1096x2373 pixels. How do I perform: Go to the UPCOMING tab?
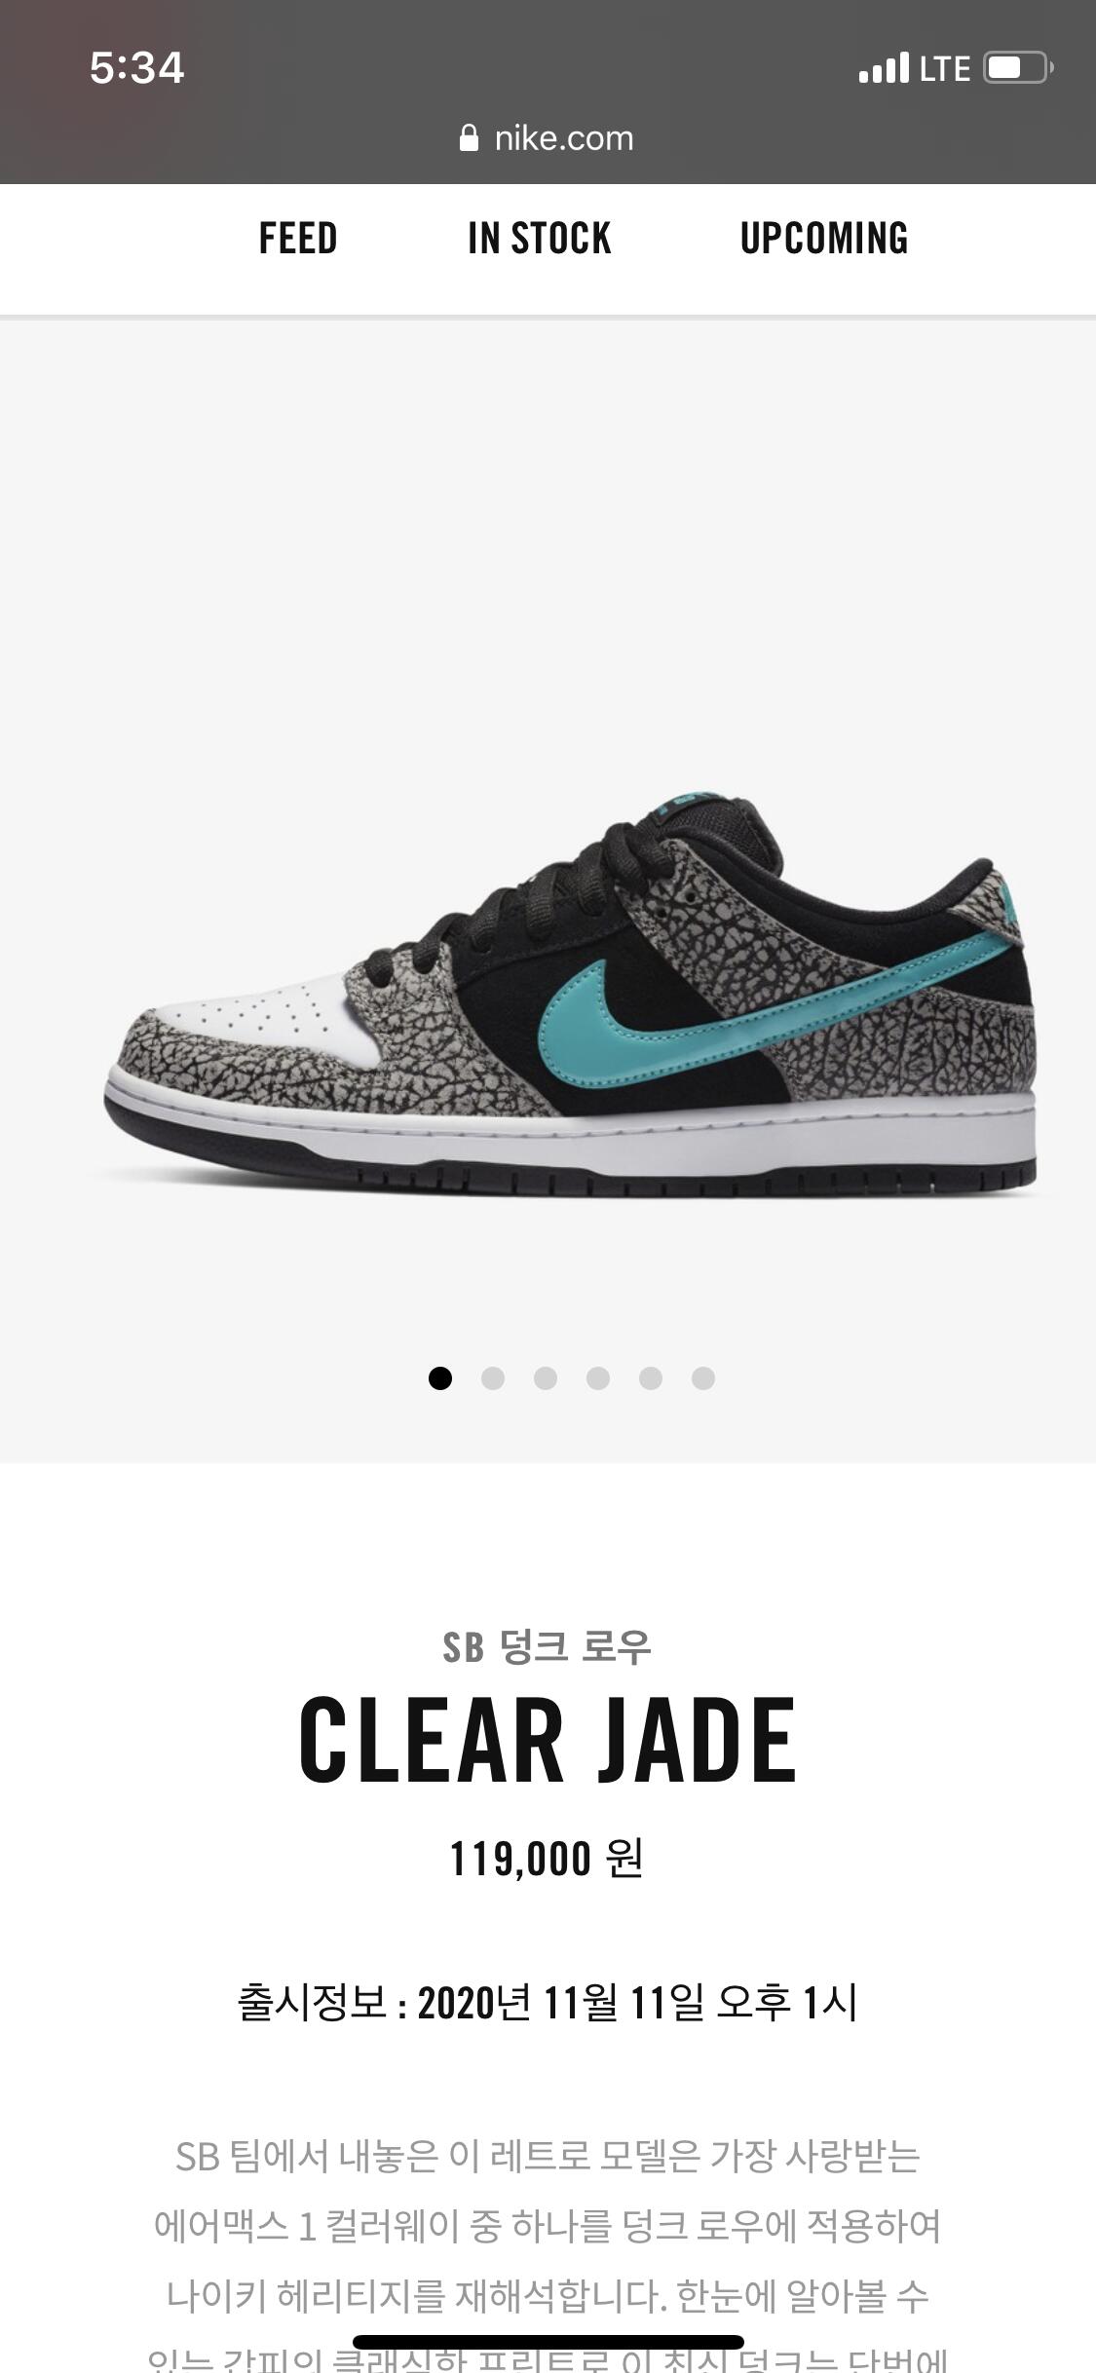(x=824, y=239)
